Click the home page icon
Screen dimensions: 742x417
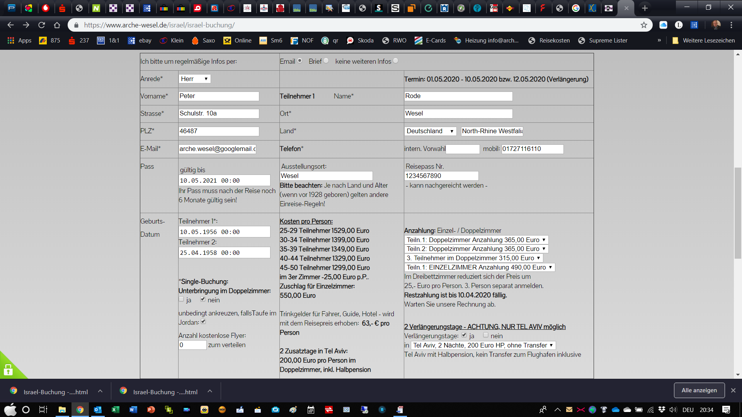pos(57,25)
